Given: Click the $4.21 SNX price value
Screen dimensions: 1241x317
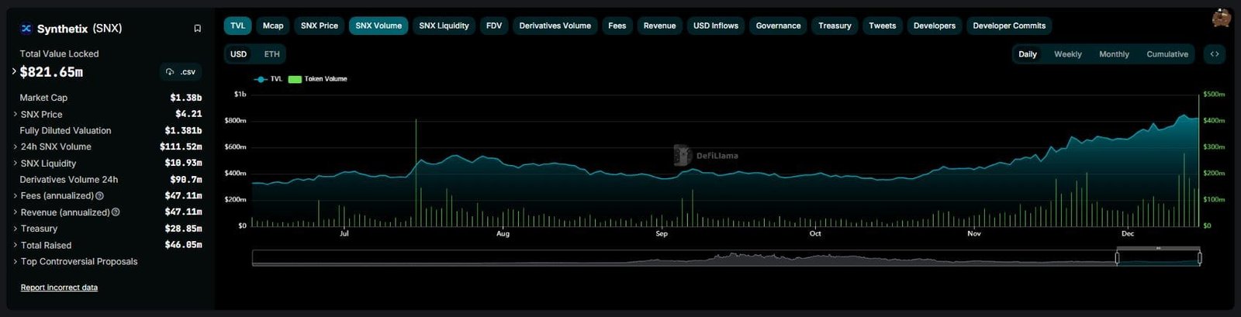Looking at the screenshot, I should [x=188, y=114].
